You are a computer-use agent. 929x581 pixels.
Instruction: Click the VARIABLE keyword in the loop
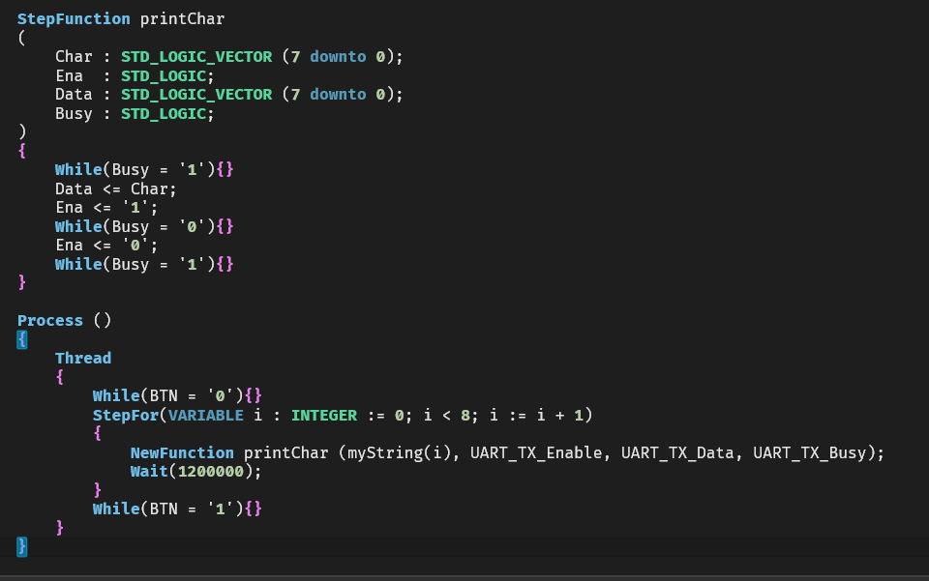point(205,416)
